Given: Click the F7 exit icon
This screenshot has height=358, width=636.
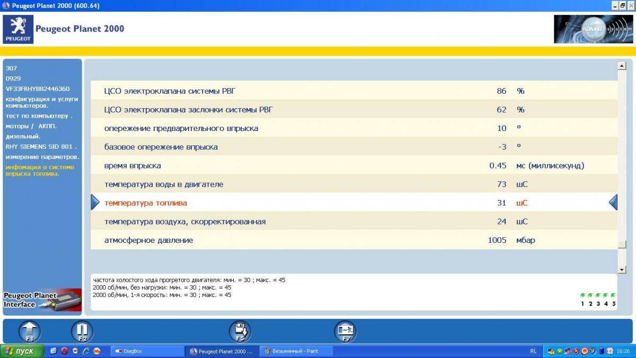Looking at the screenshot, I should coord(345,332).
